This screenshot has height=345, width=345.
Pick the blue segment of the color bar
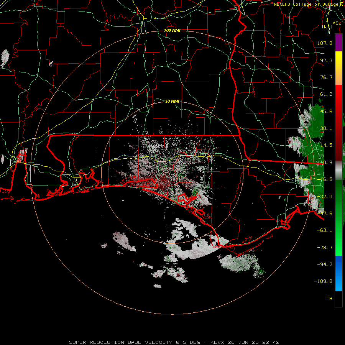point(338,273)
